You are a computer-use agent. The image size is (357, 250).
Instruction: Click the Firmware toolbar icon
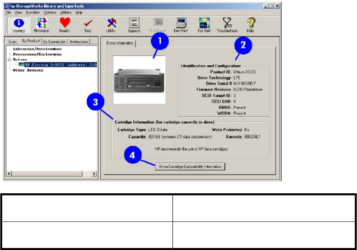(41, 25)
